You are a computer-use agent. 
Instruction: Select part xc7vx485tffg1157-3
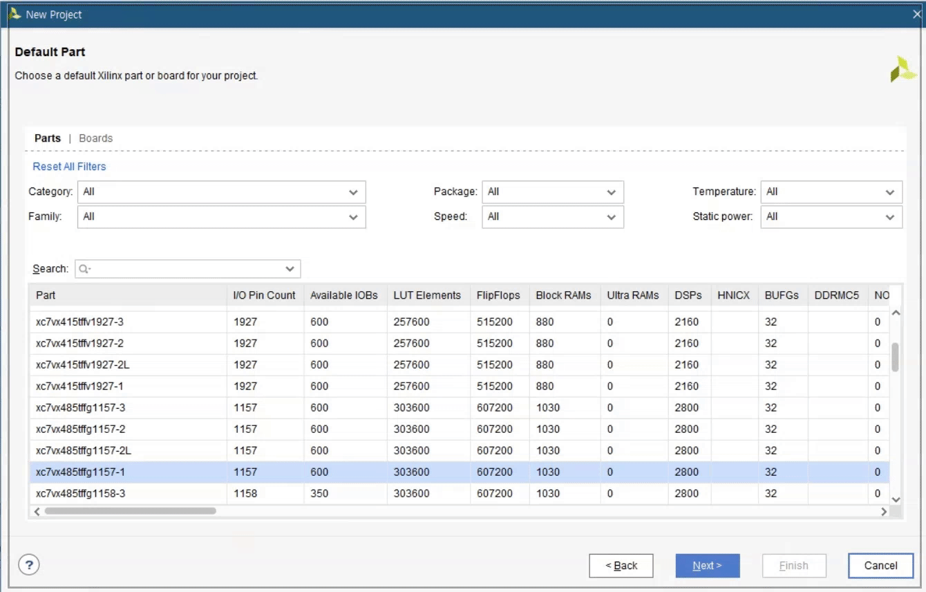[459, 407]
